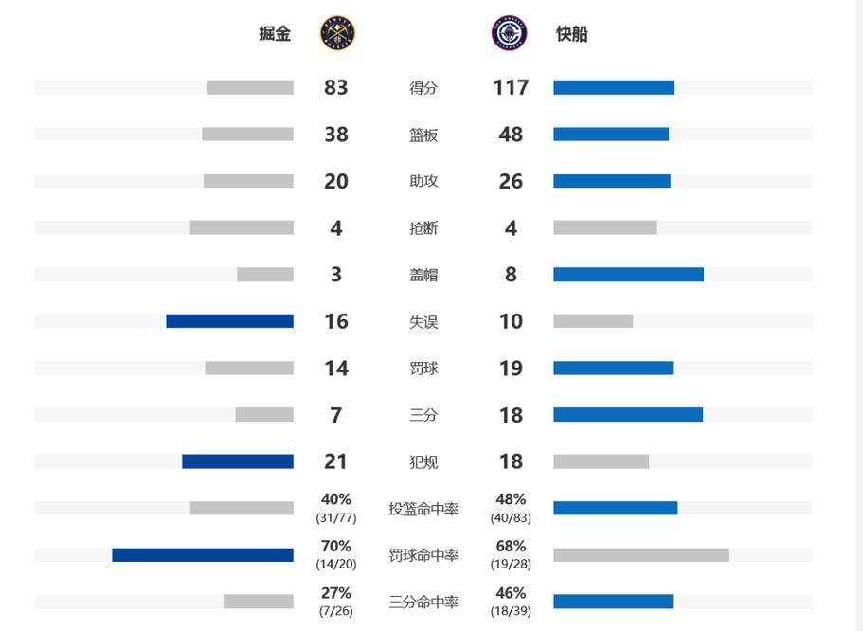Select the 三分命中率 label
This screenshot has width=863, height=631.
pyautogui.click(x=423, y=602)
